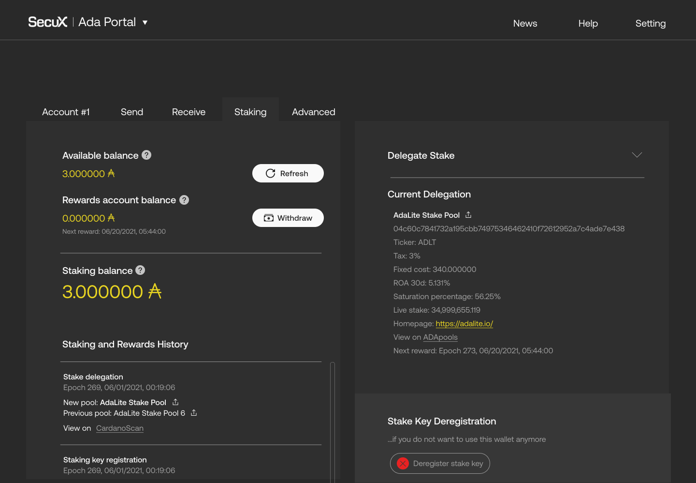Open share icon next to Previous pool AdaLite Stake Pool 6
The width and height of the screenshot is (696, 483).
point(194,412)
